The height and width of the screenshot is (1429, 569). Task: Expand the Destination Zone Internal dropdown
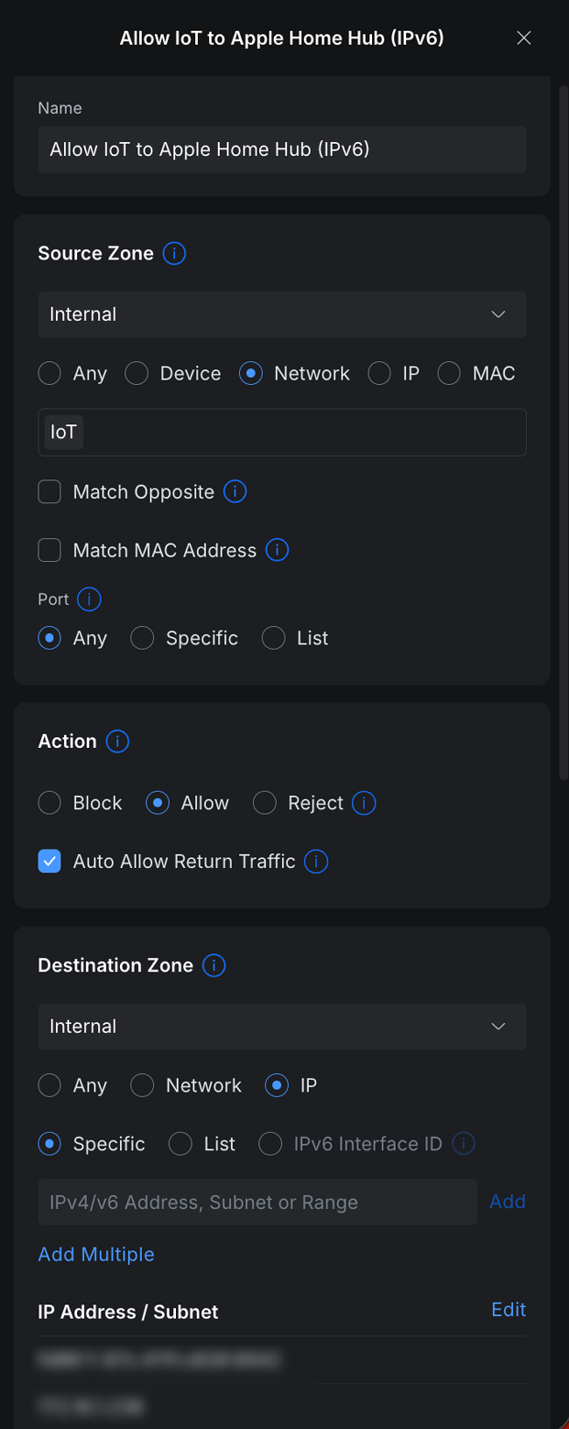click(x=282, y=1027)
